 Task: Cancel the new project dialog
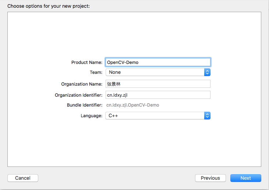pyautogui.click(x=23, y=178)
